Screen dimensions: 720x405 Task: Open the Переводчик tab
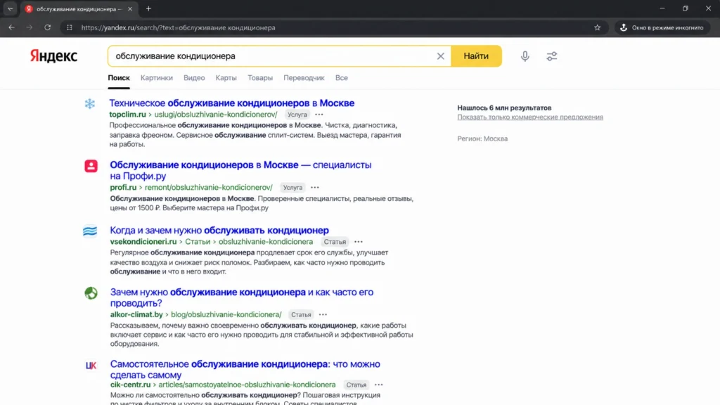304,77
